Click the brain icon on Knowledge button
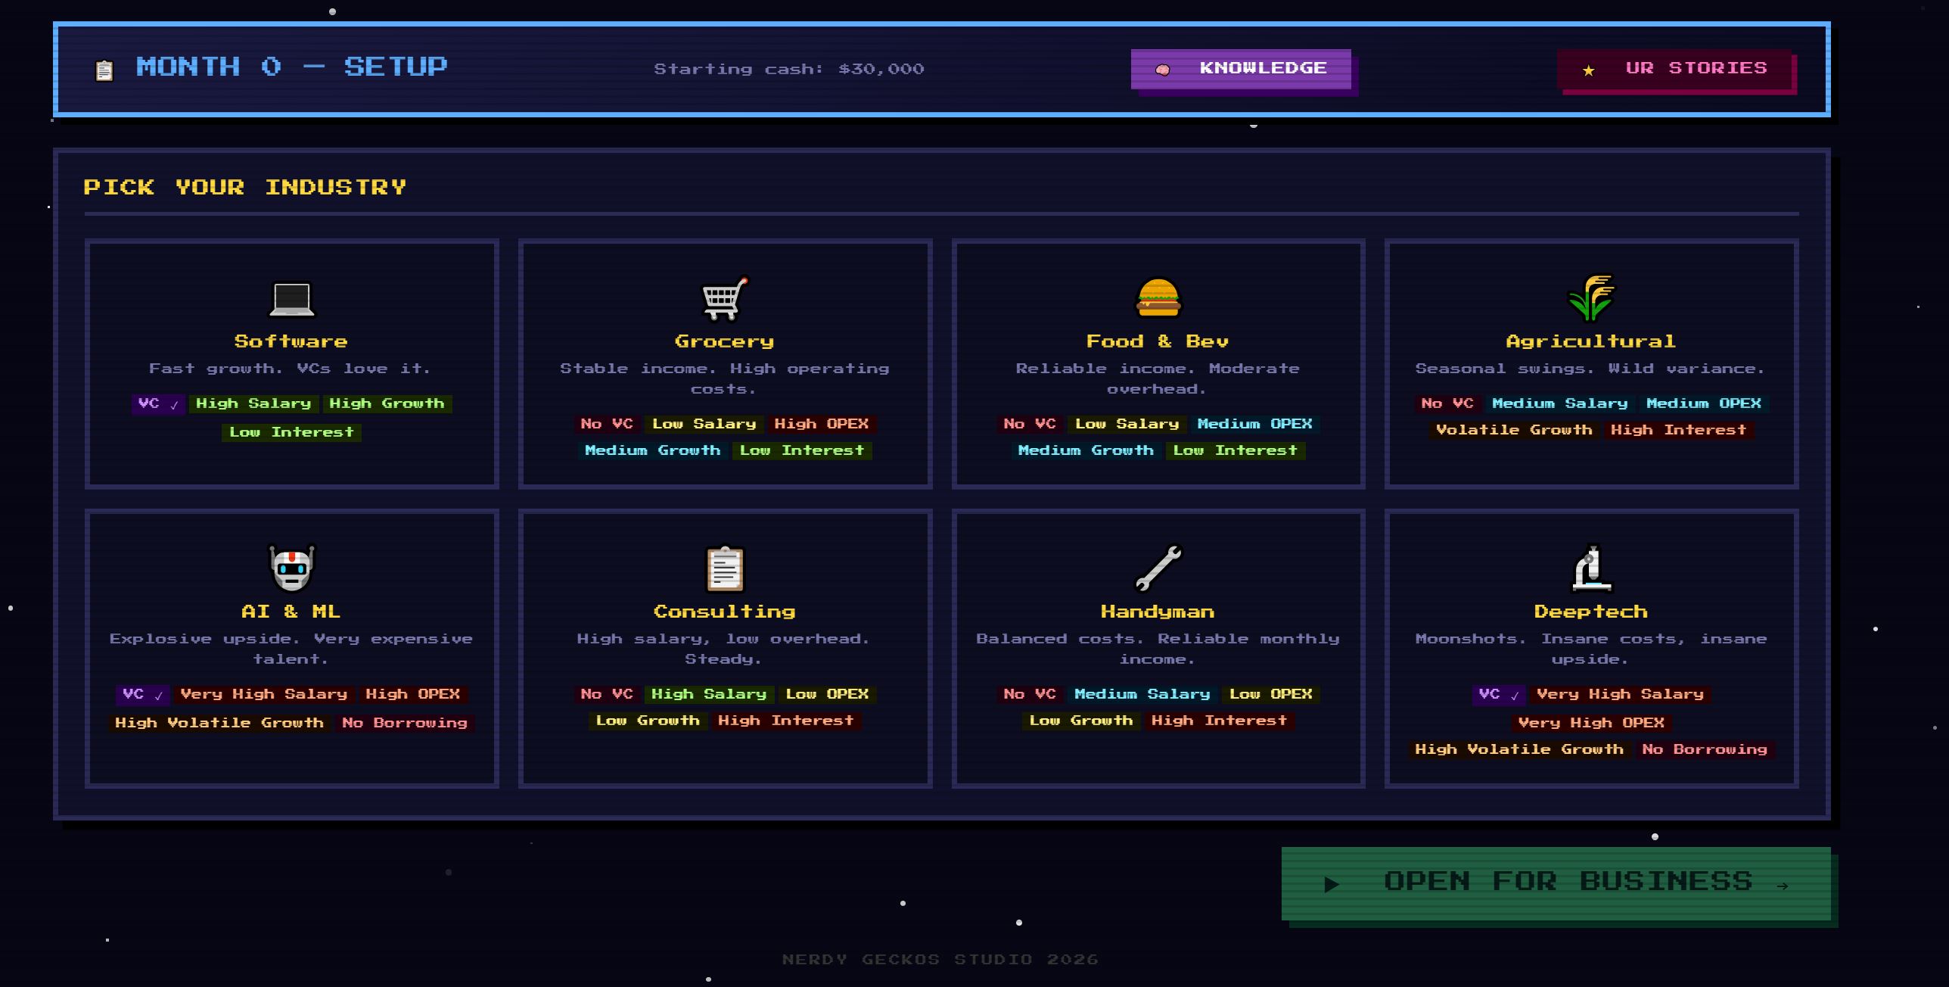 [1163, 70]
